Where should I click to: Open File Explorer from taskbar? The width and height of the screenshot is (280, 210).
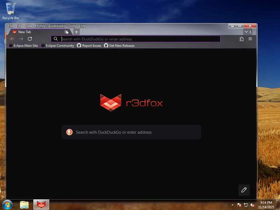(x=24, y=205)
